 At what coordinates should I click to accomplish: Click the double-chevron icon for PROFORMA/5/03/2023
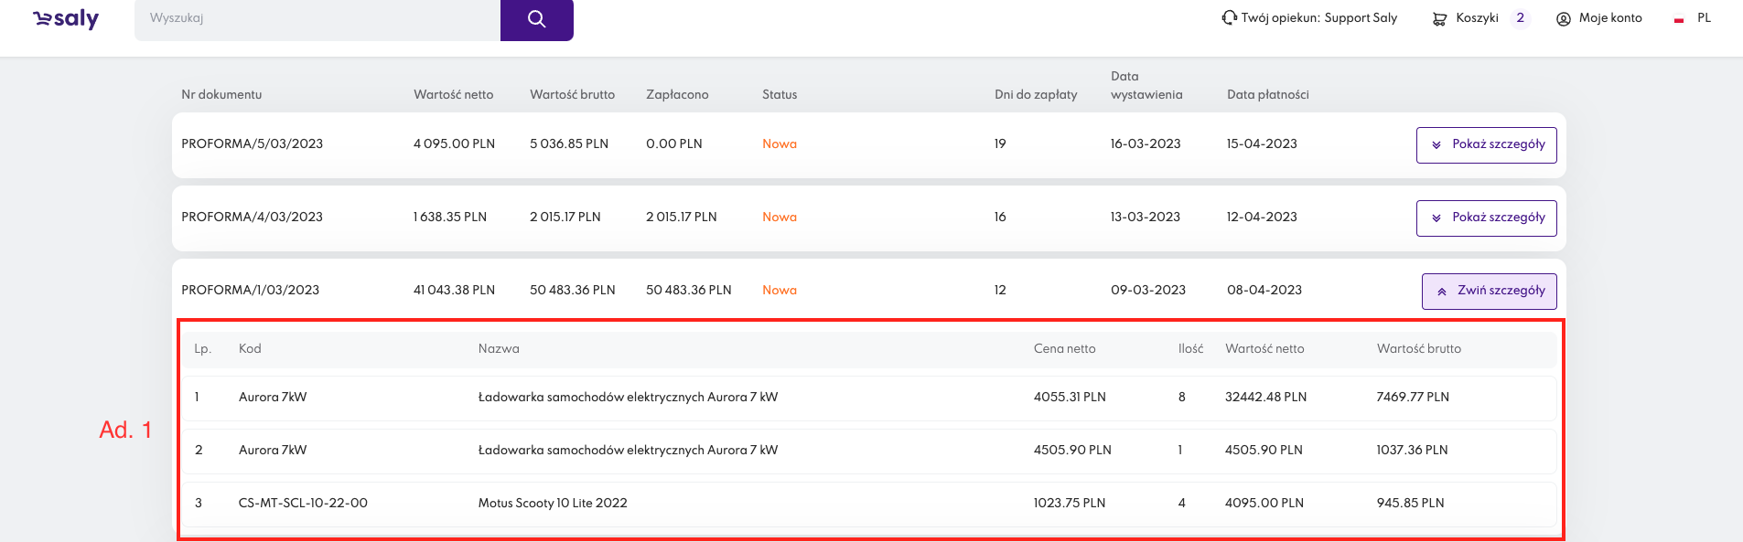[x=1436, y=145]
